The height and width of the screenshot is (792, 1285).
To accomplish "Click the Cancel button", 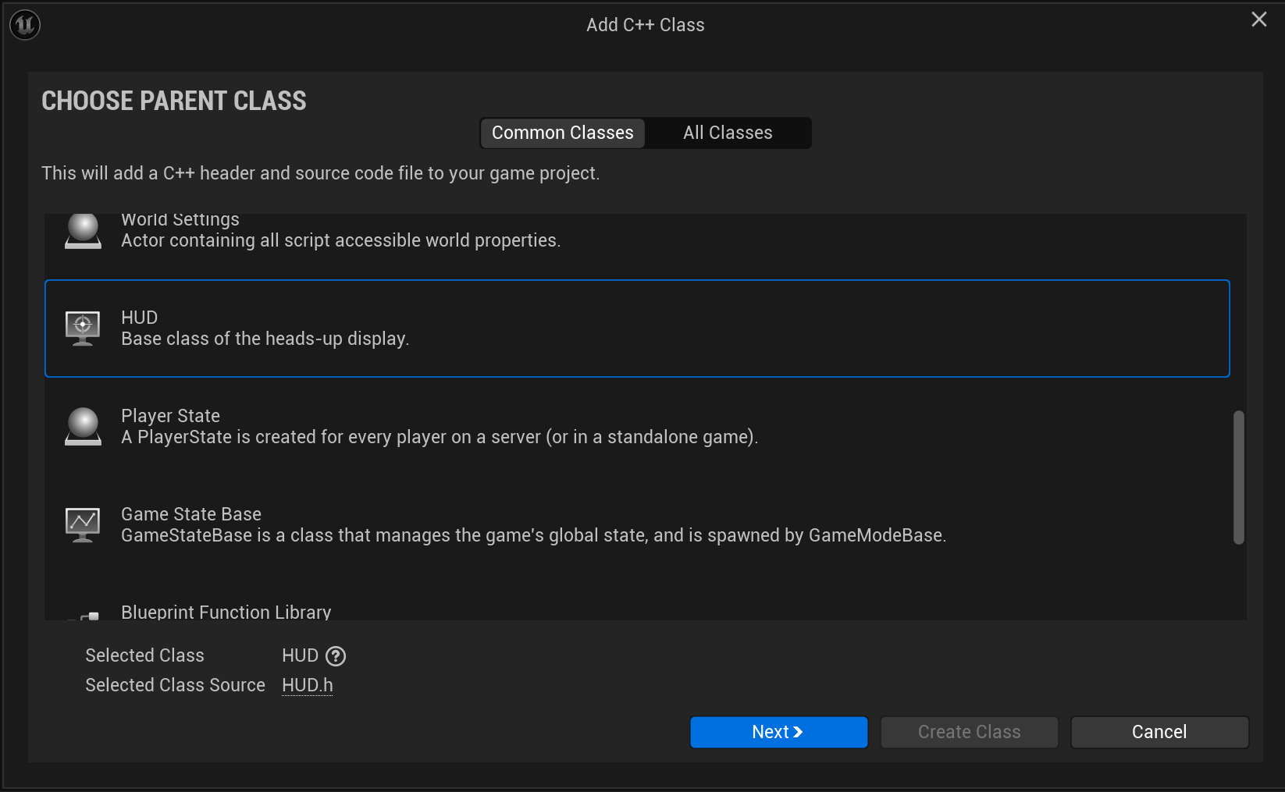I will click(x=1159, y=732).
